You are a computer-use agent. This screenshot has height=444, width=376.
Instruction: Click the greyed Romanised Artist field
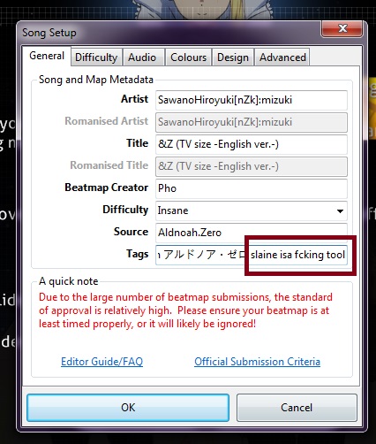[252, 122]
